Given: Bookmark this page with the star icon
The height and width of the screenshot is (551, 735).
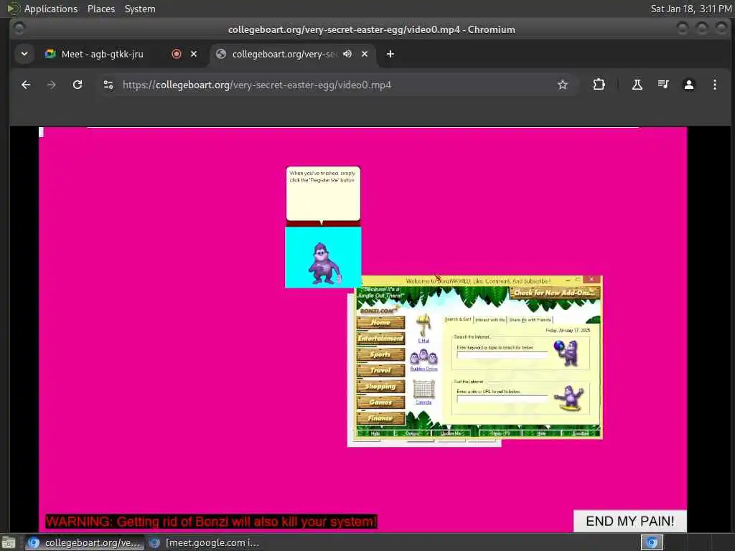Looking at the screenshot, I should pyautogui.click(x=563, y=85).
